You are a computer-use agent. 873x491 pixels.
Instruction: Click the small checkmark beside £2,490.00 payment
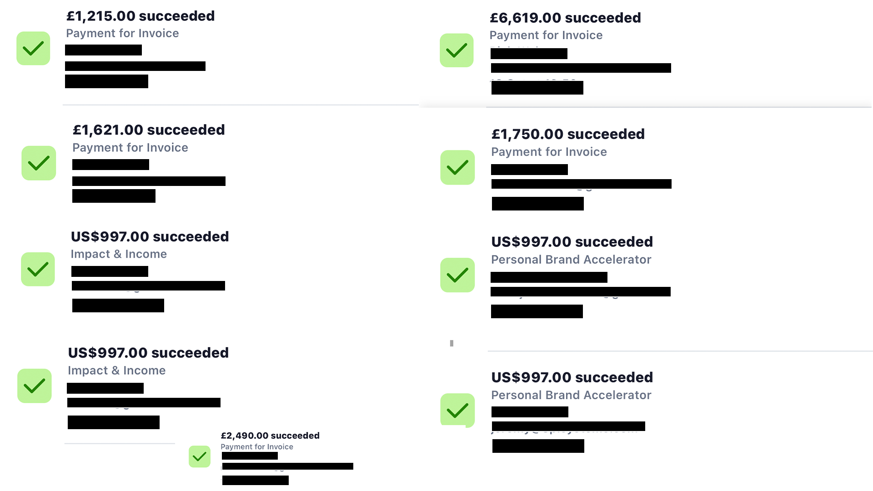(200, 456)
